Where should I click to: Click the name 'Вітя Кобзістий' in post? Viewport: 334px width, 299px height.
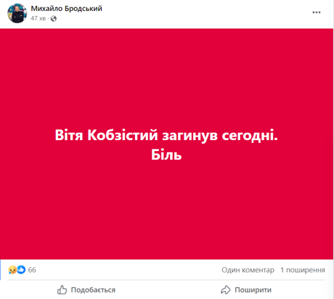click(x=106, y=135)
